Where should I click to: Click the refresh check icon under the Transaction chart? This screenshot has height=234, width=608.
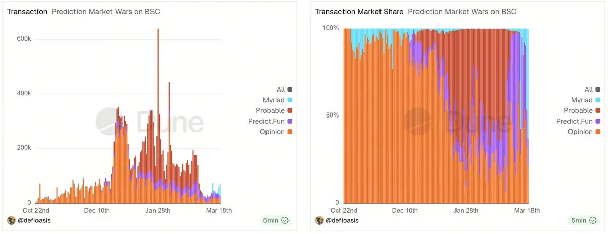285,220
